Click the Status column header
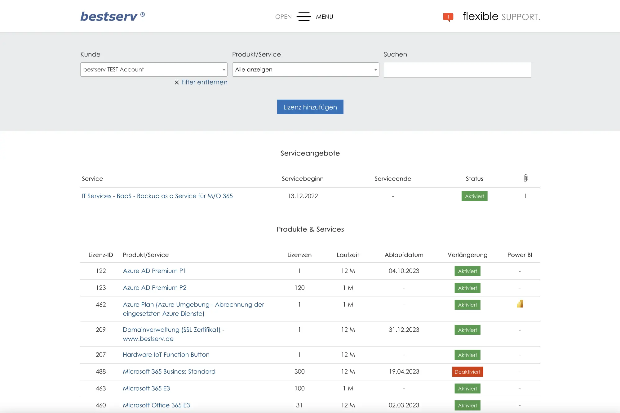The image size is (620, 413). [x=474, y=179]
